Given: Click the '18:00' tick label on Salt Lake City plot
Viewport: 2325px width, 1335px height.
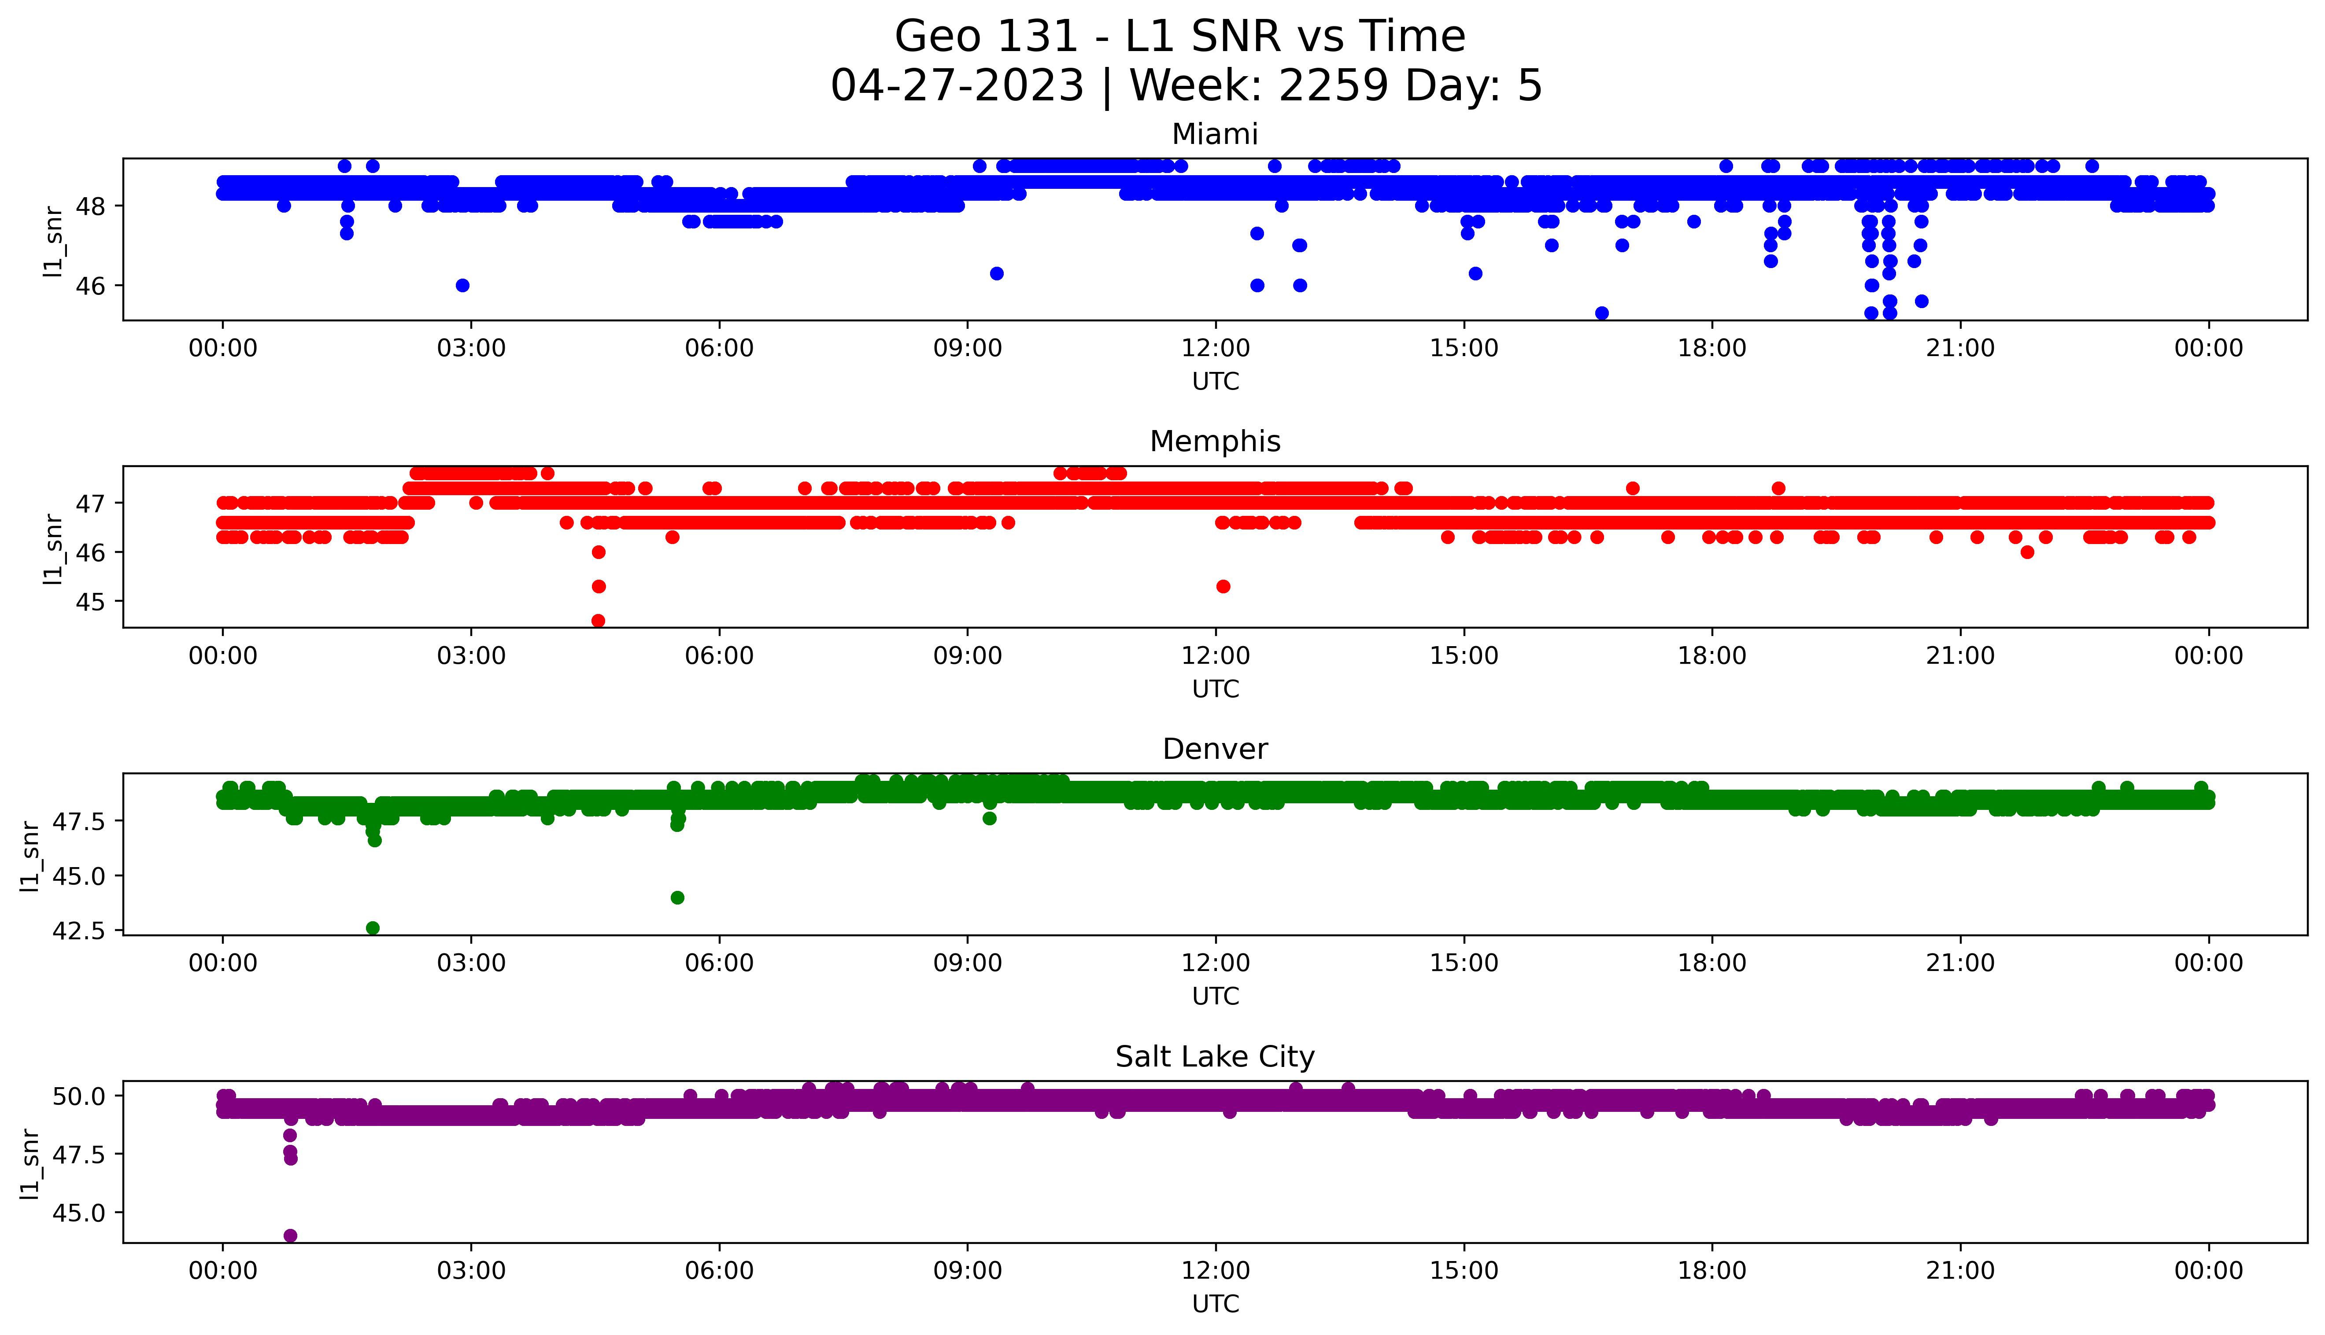Looking at the screenshot, I should [1712, 1271].
